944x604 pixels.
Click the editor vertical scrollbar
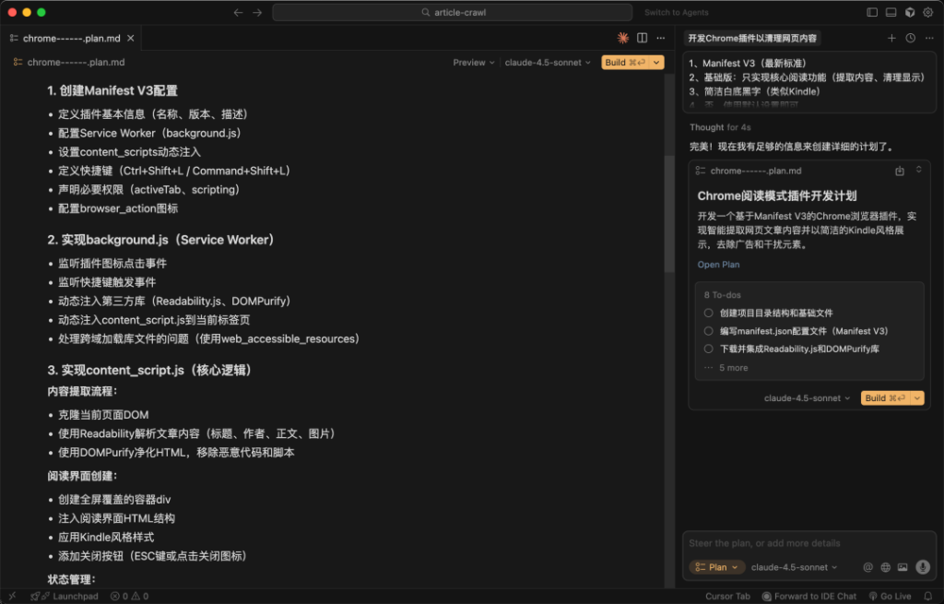(669, 212)
